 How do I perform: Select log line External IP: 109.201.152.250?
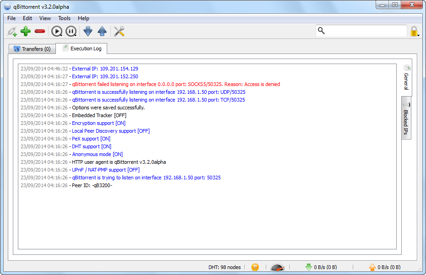(x=79, y=76)
